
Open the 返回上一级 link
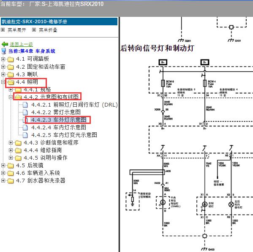tap(21, 44)
